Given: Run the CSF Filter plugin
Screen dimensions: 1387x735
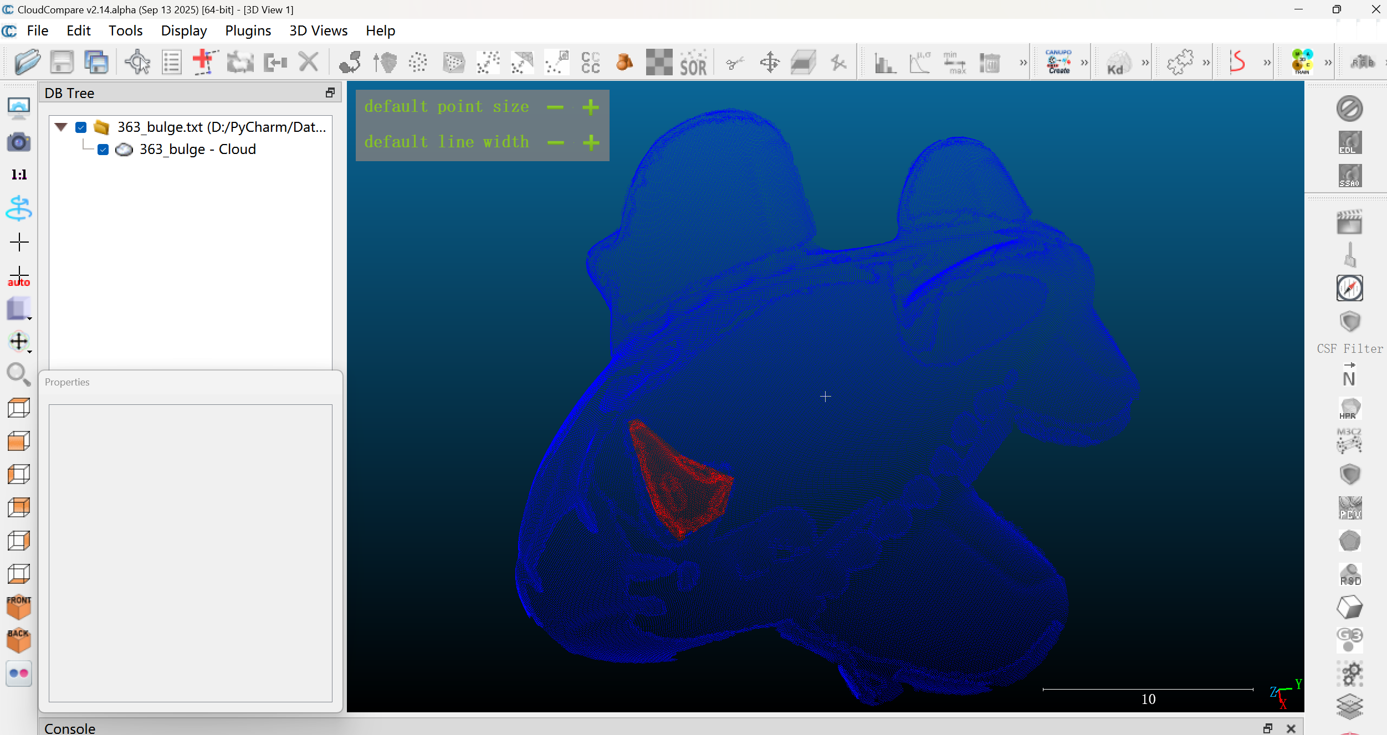Looking at the screenshot, I should point(1349,321).
